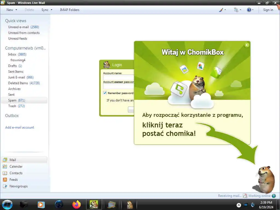Screen dimensions: 280x210
Task: Switch to Newsgroups view label
Action: click(x=19, y=186)
